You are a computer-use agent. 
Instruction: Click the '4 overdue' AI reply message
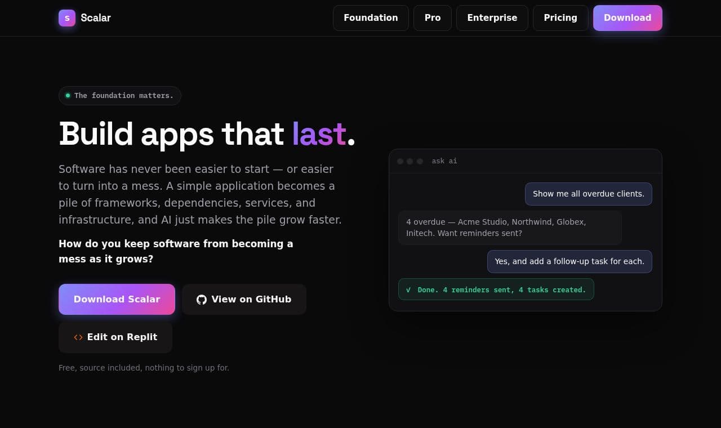pos(510,228)
